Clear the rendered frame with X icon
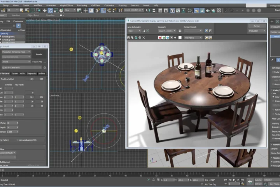The width and height of the screenshot is (280, 187). 143,37
